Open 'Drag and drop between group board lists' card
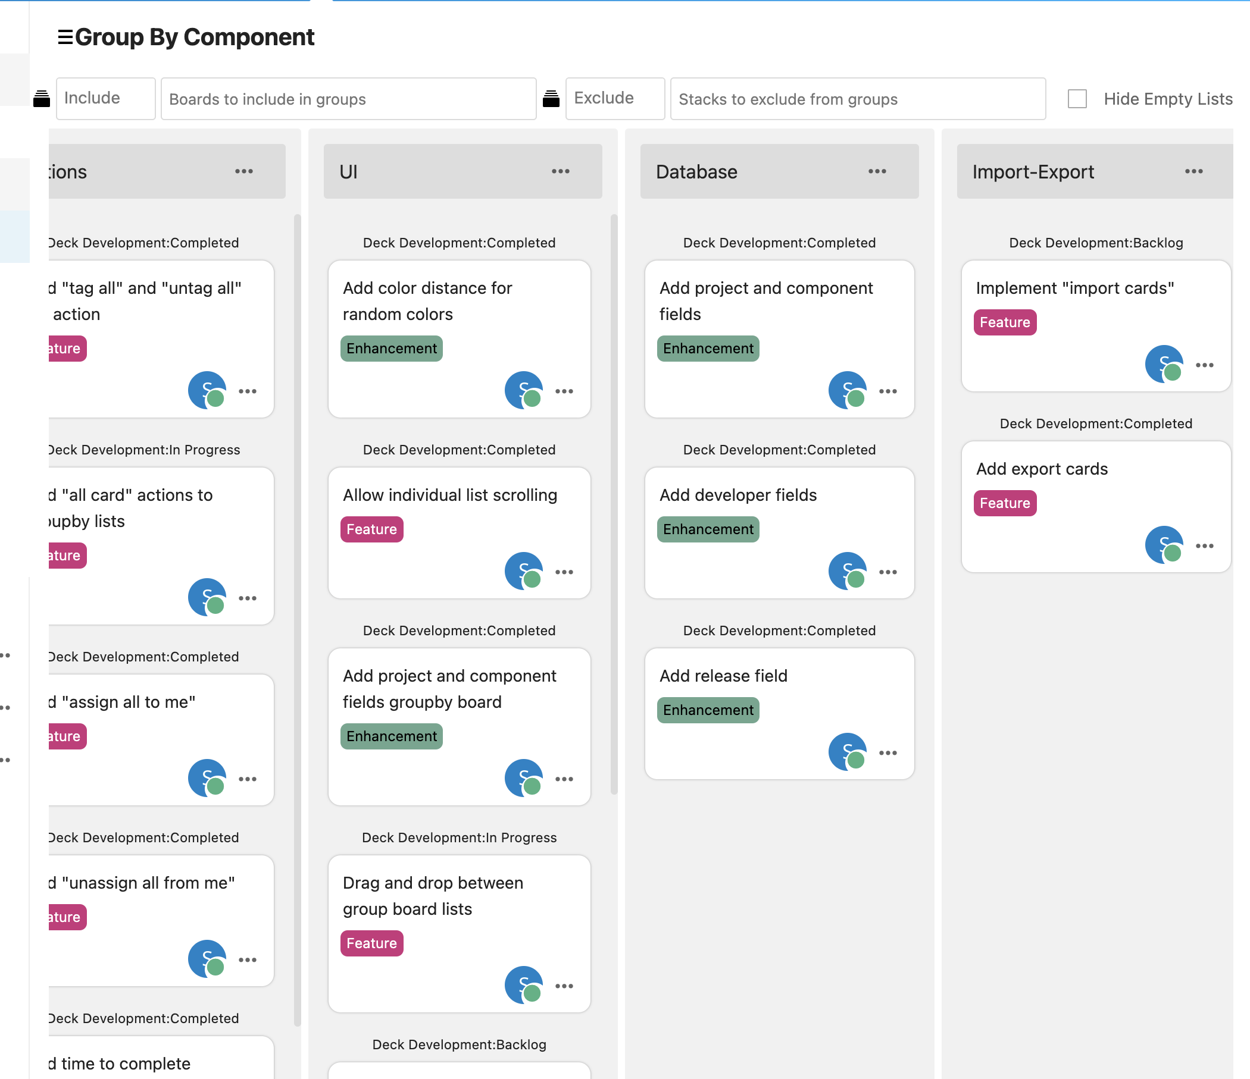 point(459,934)
